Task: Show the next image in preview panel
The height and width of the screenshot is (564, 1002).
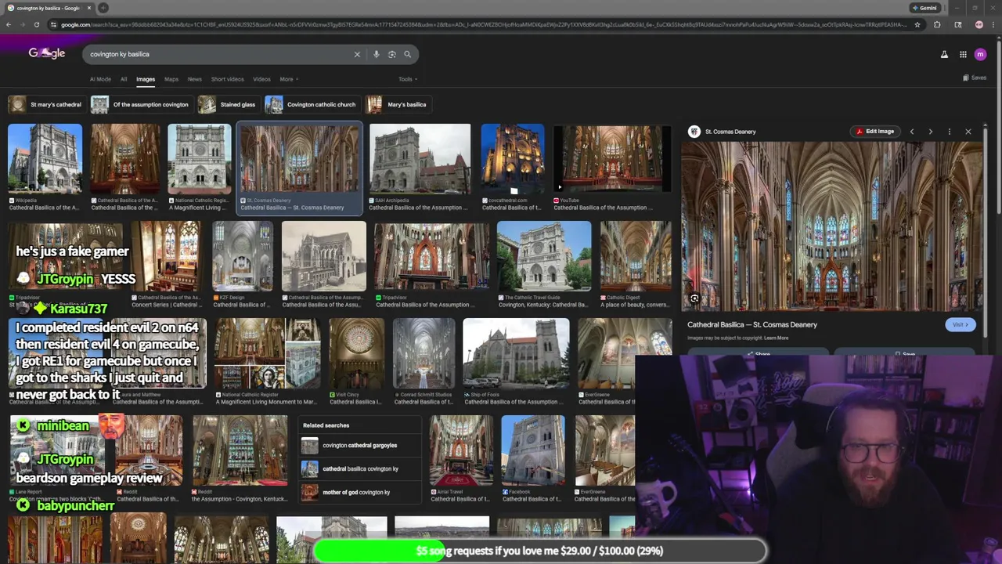Action: click(x=930, y=132)
